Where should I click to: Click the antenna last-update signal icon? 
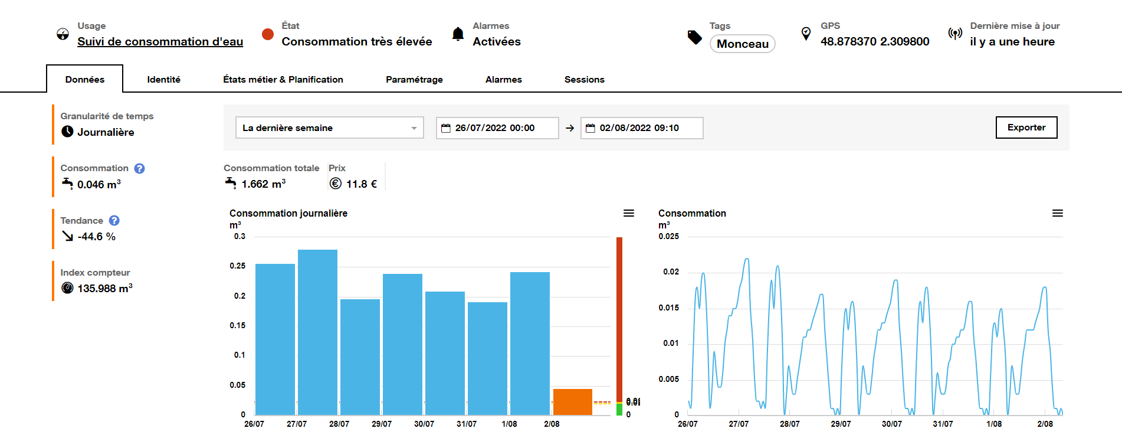pos(955,34)
